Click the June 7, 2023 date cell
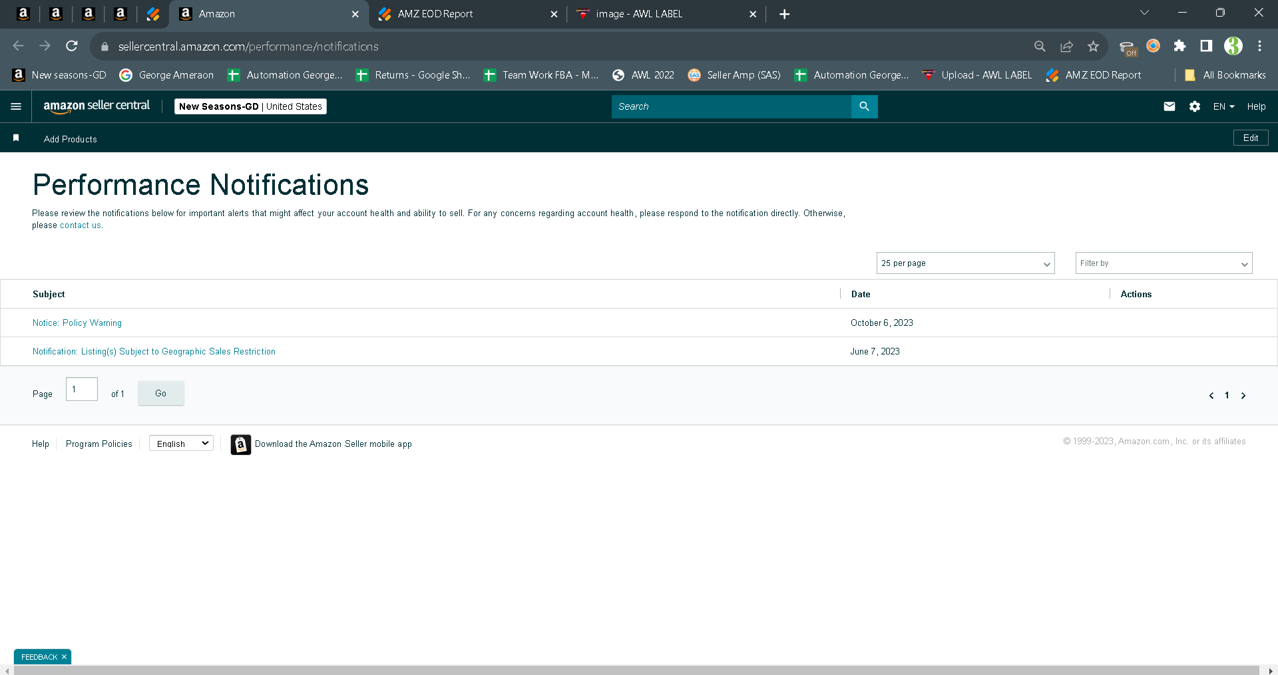The height and width of the screenshot is (675, 1278). point(875,352)
